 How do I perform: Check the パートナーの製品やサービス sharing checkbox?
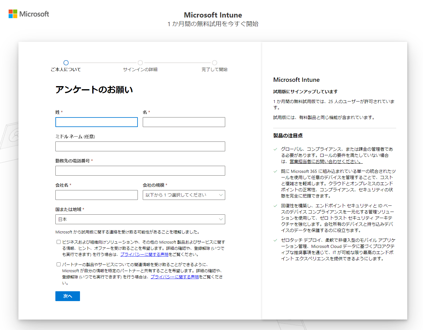[x=58, y=264]
